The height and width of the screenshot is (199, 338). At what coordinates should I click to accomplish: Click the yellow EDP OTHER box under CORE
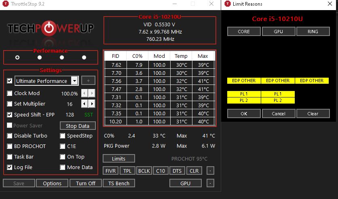tap(244, 80)
